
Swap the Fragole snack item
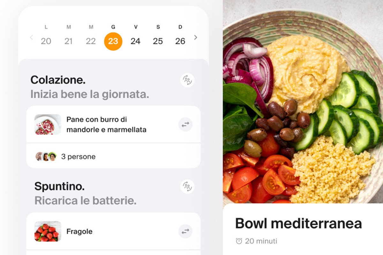[x=185, y=231]
